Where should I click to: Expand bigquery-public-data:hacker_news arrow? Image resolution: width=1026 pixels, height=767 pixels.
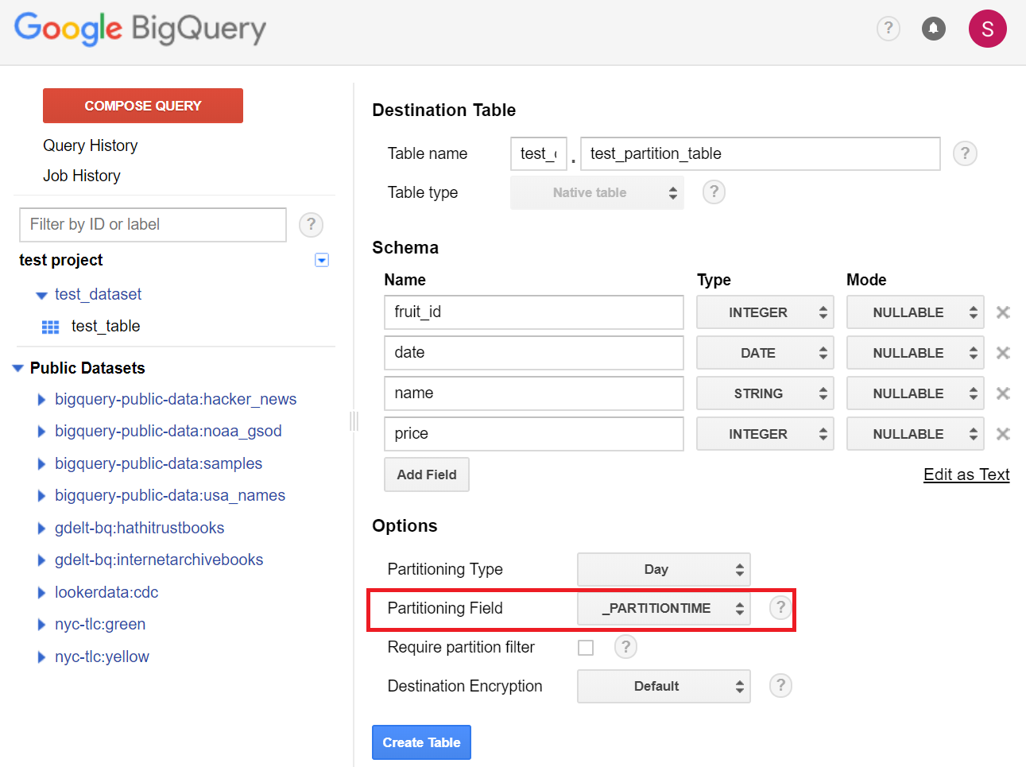pyautogui.click(x=41, y=400)
